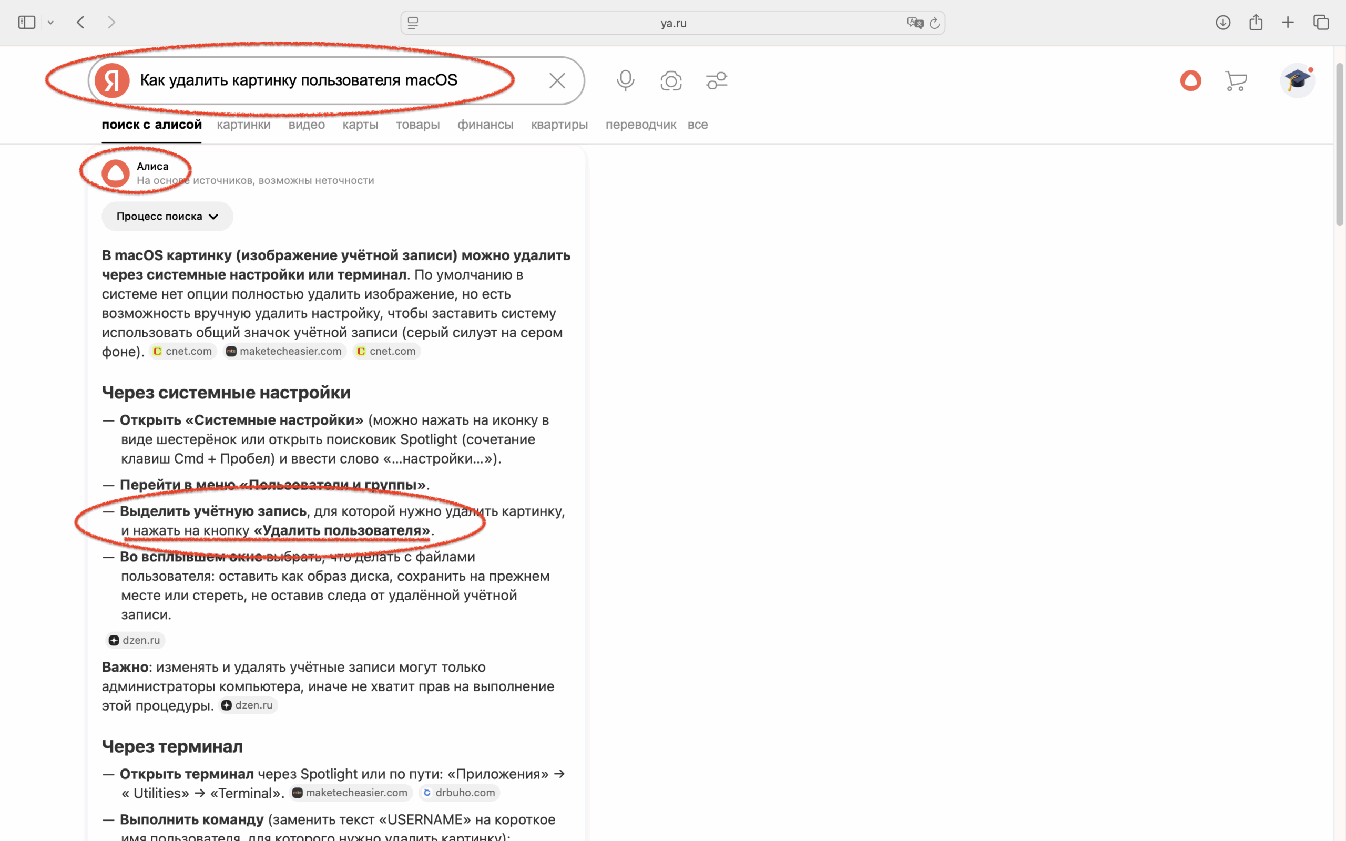The image size is (1346, 841).
Task: Switch to the картинки tab
Action: click(243, 125)
